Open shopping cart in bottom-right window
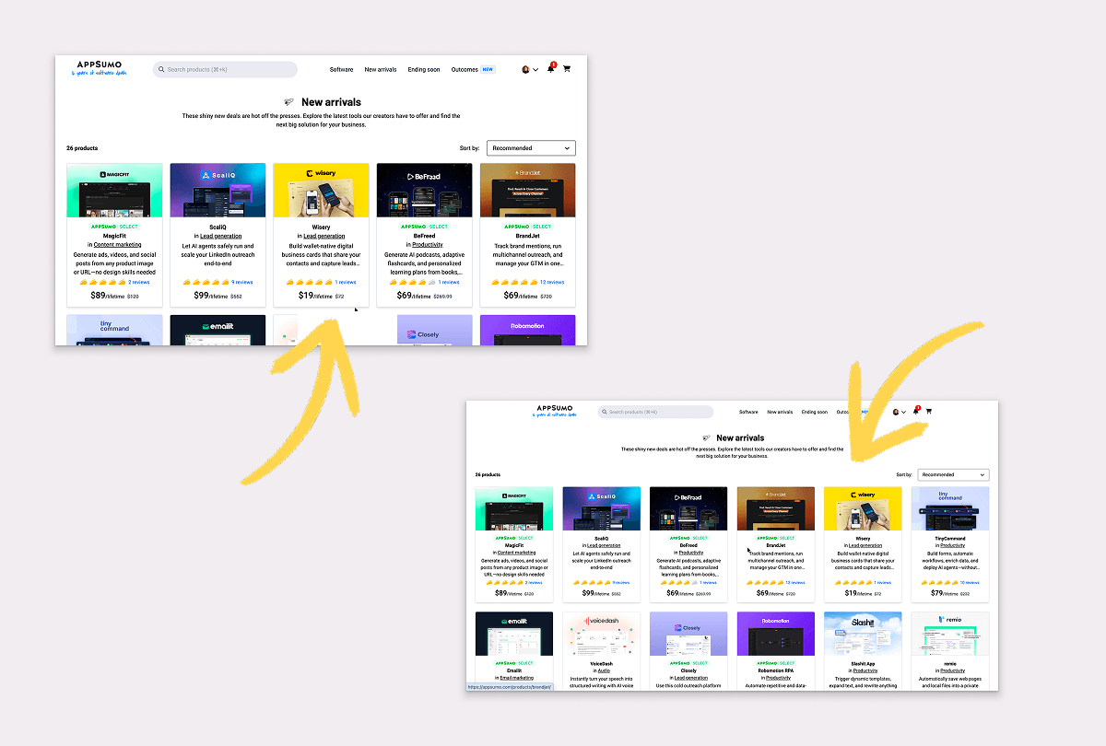This screenshot has width=1106, height=746. tap(928, 412)
